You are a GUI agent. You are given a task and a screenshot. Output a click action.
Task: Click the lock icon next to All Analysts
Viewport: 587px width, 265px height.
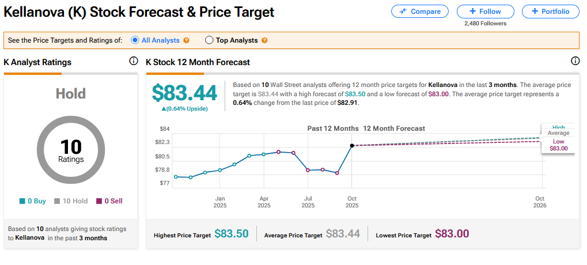(x=186, y=40)
